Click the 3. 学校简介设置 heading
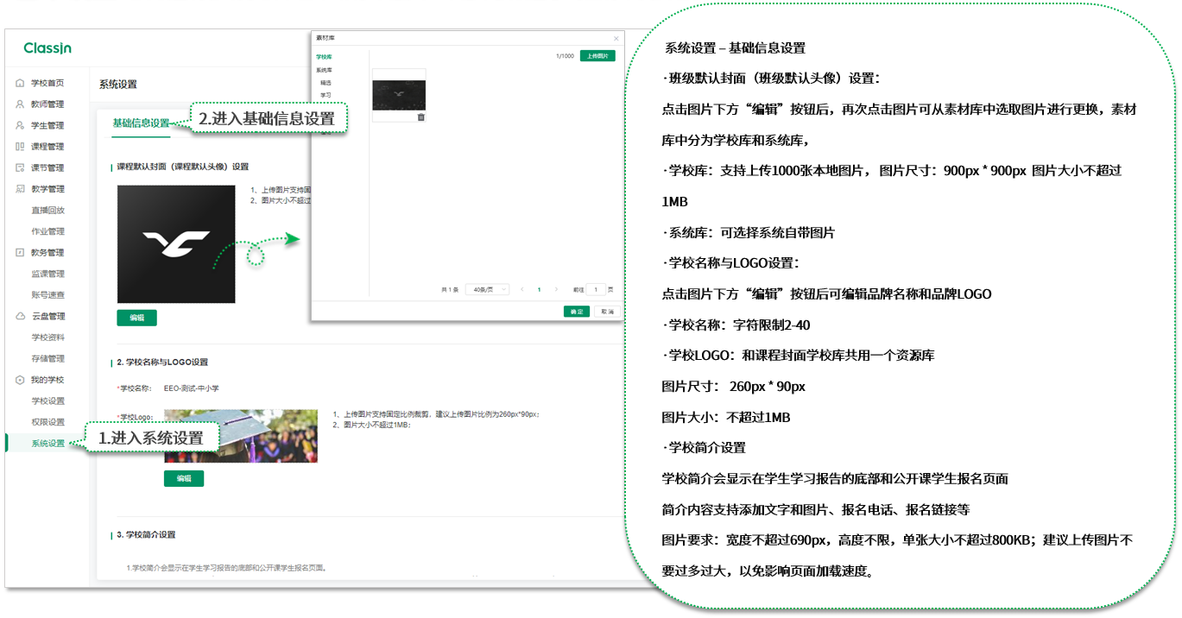 pyautogui.click(x=147, y=535)
